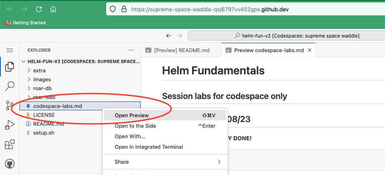The height and width of the screenshot is (175, 385).
Task: Open the Source Control branch icon
Action: coord(10,105)
